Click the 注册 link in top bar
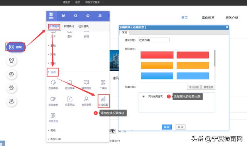 point(77,2)
